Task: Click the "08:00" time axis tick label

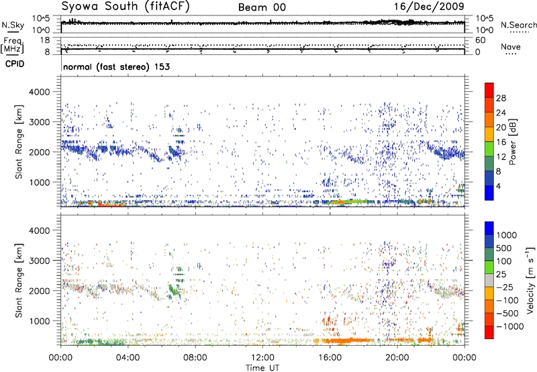Action: click(x=195, y=358)
